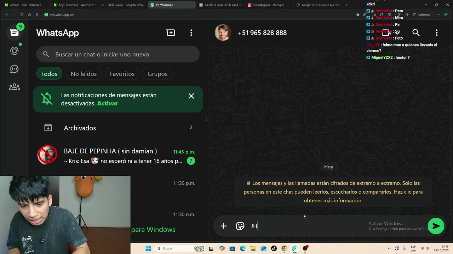Dismiss the notifications disabled banner
This screenshot has width=453, height=254.
pos(191,96)
